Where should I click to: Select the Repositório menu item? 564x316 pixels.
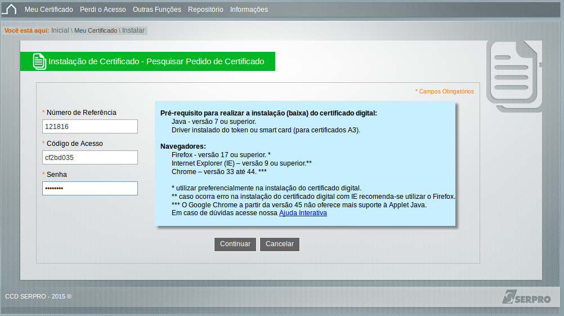205,10
